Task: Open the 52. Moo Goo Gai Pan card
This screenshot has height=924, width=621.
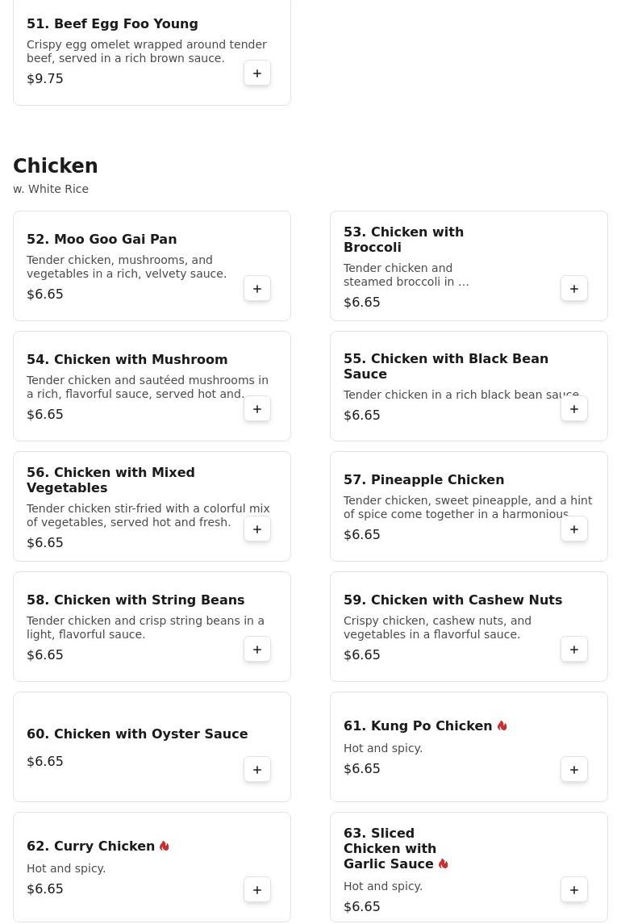Action: click(x=152, y=265)
